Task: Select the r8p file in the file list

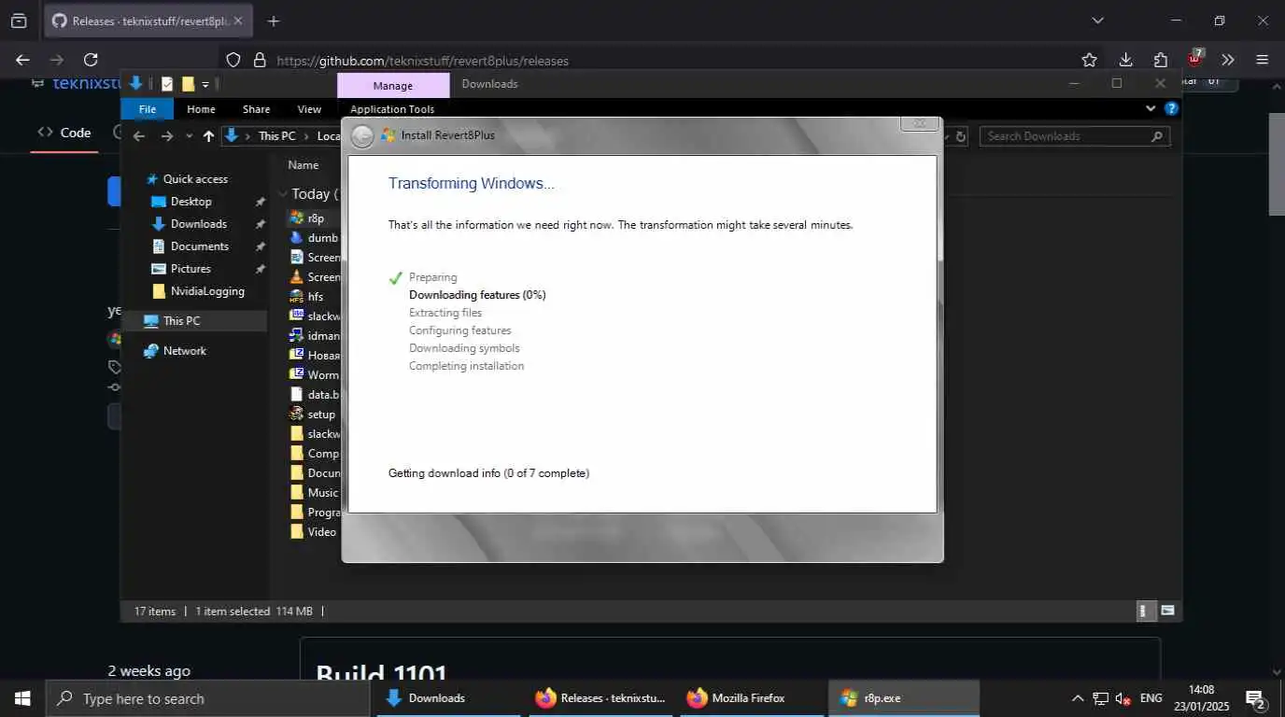Action: point(315,218)
